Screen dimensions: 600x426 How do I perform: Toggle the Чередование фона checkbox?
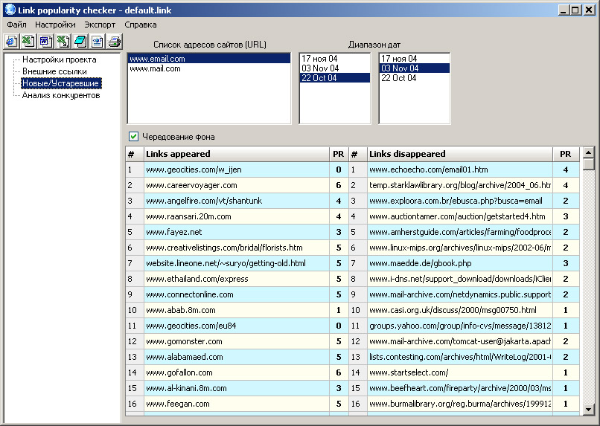click(x=134, y=136)
